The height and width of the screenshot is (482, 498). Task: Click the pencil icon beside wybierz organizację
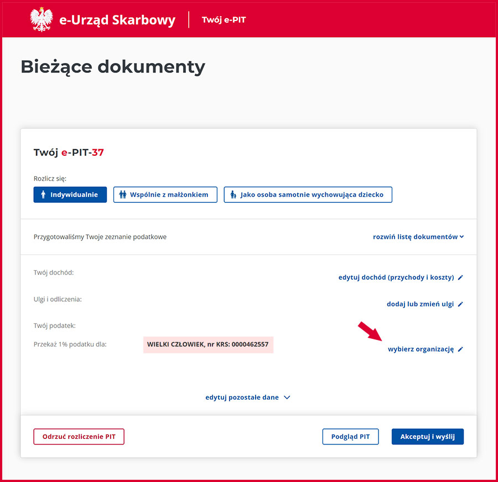[x=460, y=349]
